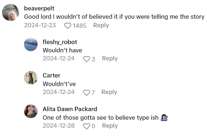Visit the Alita Dawn Packard username link
The image size is (207, 137).
(x=70, y=109)
